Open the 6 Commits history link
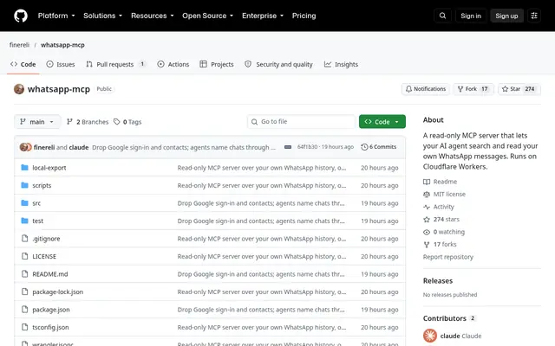 coord(379,147)
